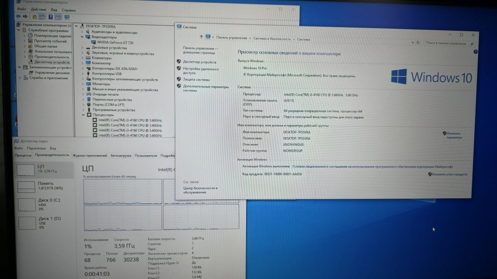Open Диспетчер устройств link in System window
The height and width of the screenshot is (279, 497).
pyautogui.click(x=199, y=62)
